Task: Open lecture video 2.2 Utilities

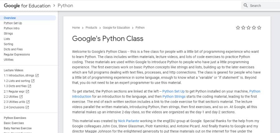Action: 11,97
